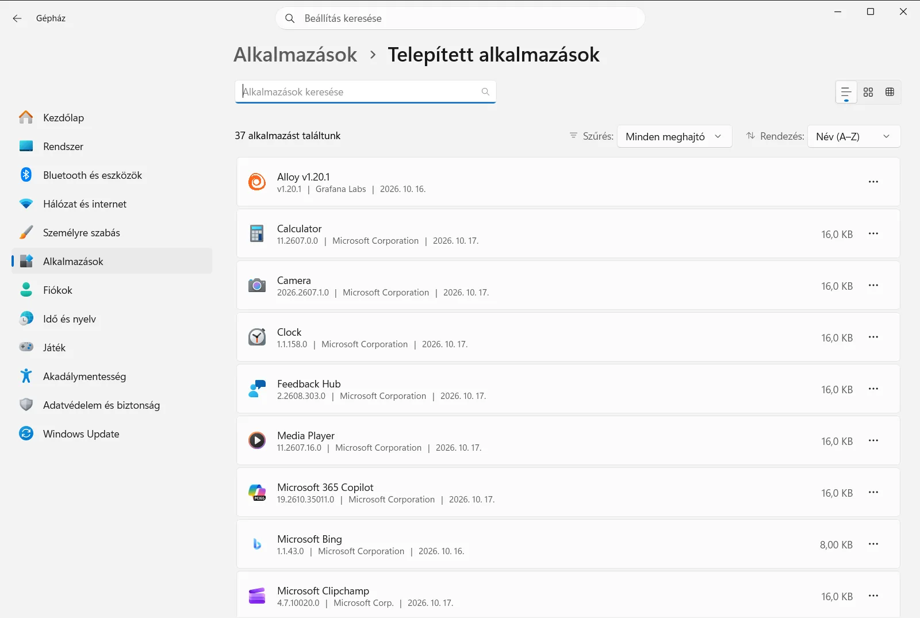Screen dimensions: 920x618
Task: Open more options for Calculator
Action: 873,233
